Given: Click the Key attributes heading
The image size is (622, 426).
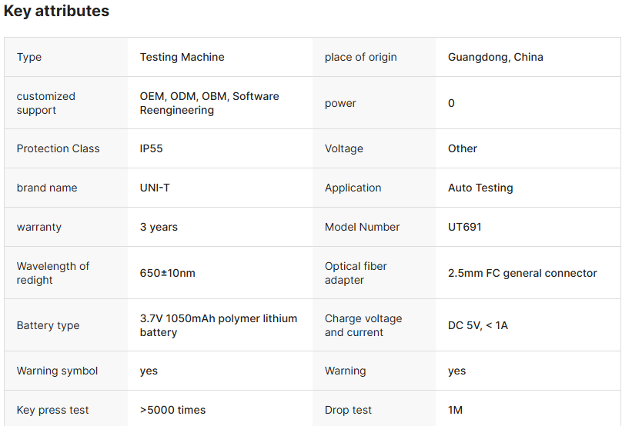Looking at the screenshot, I should tap(56, 12).
